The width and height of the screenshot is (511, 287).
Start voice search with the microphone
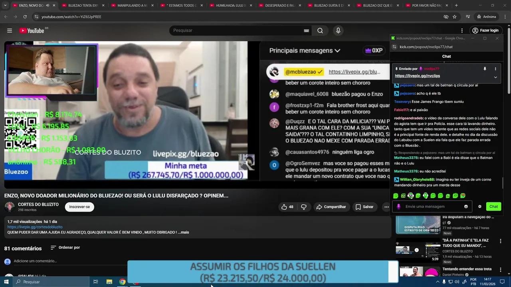click(x=338, y=31)
